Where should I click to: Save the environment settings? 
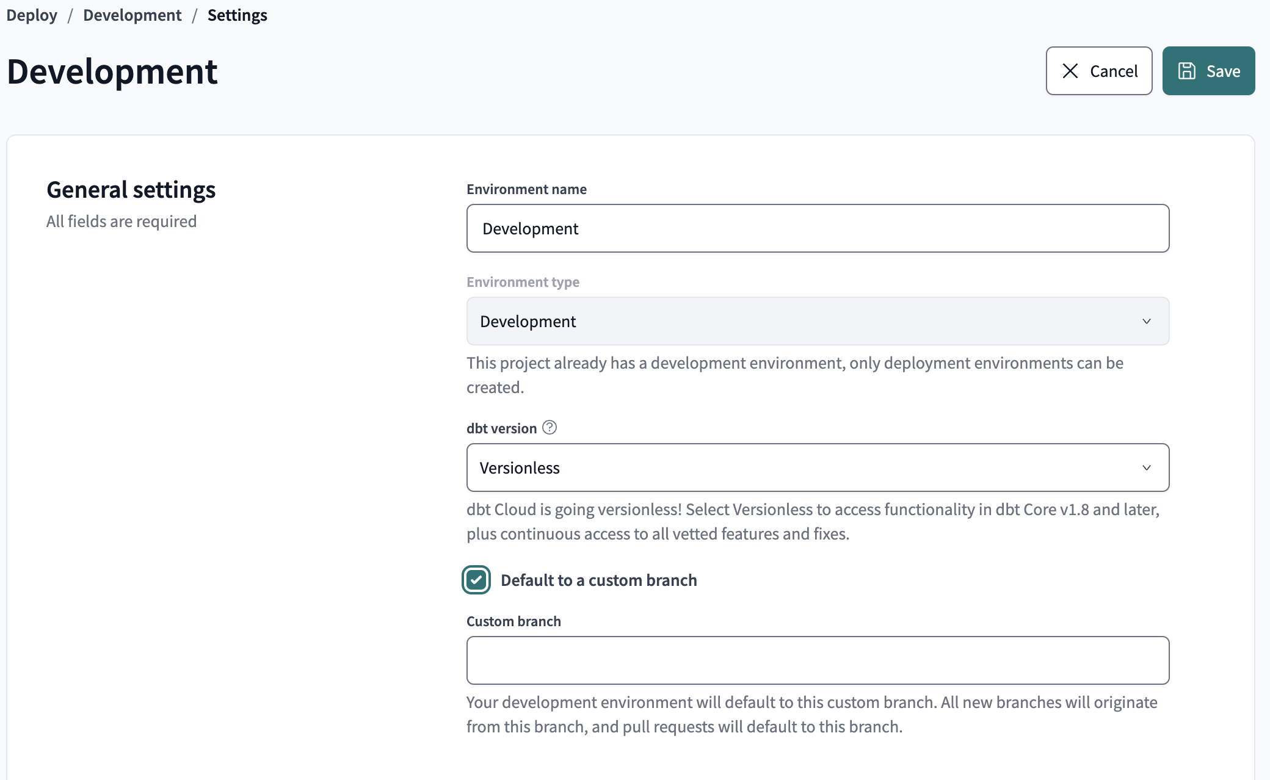1208,71
